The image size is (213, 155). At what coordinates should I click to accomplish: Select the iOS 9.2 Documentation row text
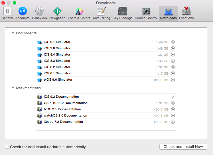(61, 97)
